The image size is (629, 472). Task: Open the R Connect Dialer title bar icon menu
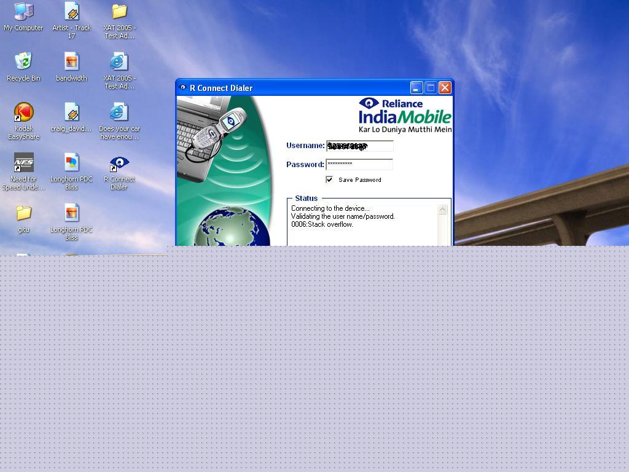182,88
